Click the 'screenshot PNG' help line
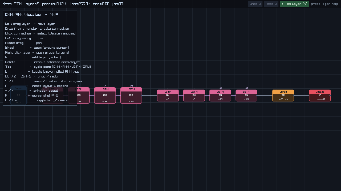Viewport: 341px width, 191px height. tap(45, 95)
